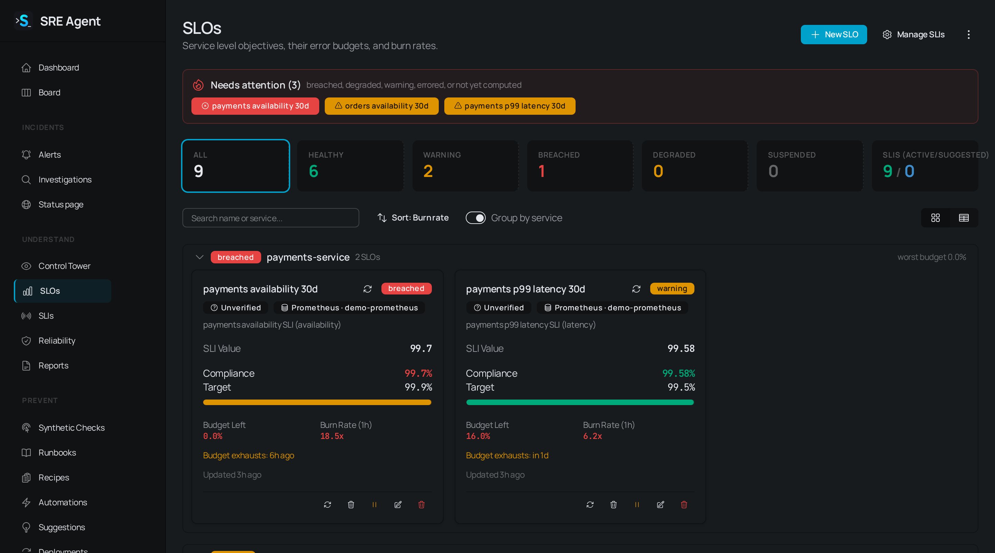Refresh icon beside payments availability 30d title
This screenshot has width=995, height=553.
[x=367, y=289]
